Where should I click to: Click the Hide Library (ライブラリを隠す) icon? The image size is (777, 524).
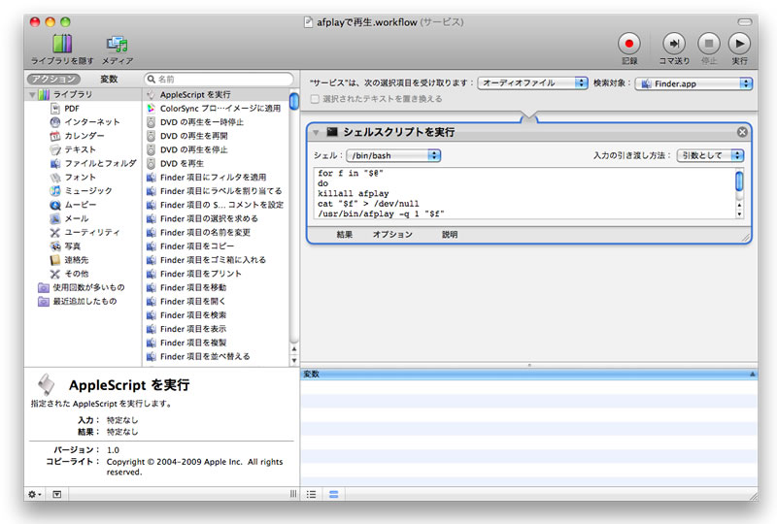[x=62, y=44]
